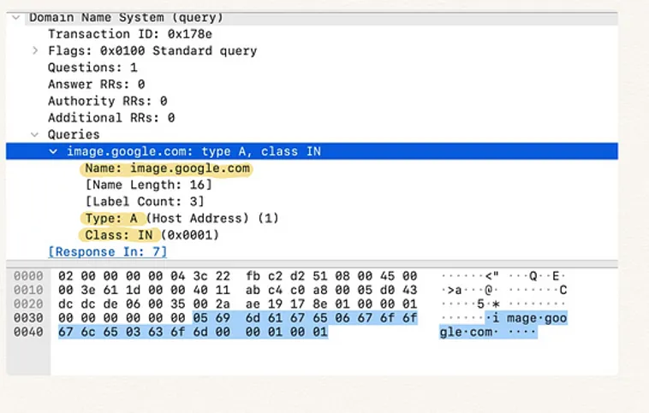The width and height of the screenshot is (649, 413).
Task: Expand the Flags: 0x0100 Standard query row
Action: click(35, 50)
